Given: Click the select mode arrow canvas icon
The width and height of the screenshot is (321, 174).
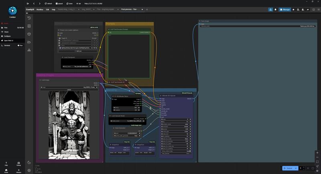Looking at the screenshot, I should pos(317,166).
